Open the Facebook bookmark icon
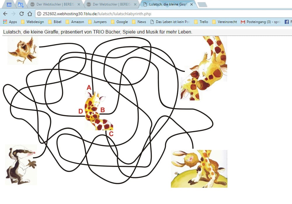 pos(287,22)
